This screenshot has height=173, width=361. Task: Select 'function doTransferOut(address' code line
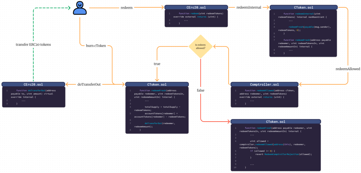(x=36, y=91)
